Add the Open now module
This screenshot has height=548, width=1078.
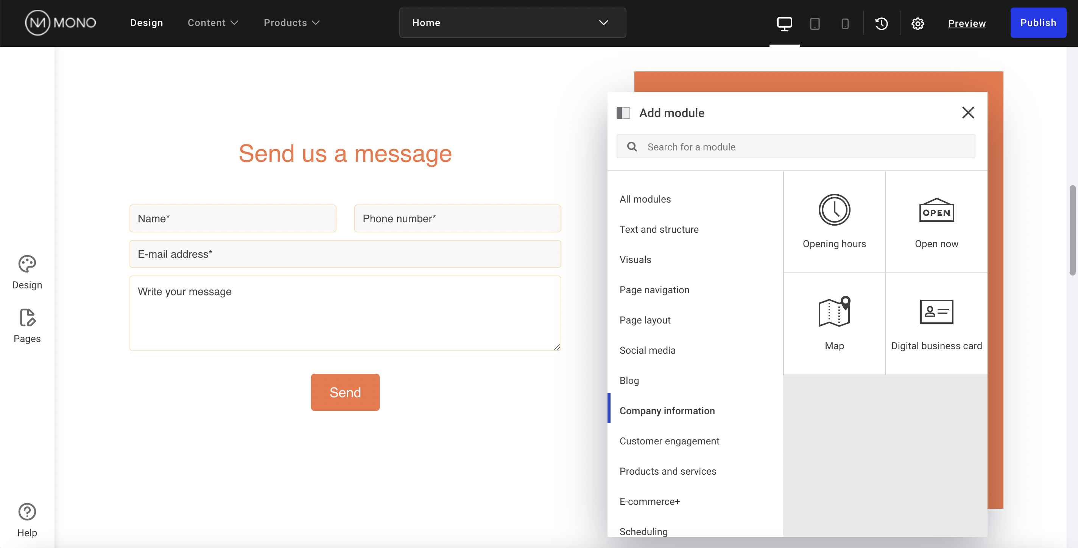point(936,222)
